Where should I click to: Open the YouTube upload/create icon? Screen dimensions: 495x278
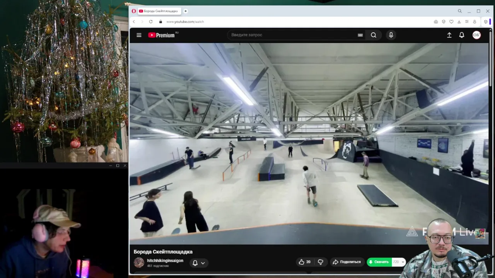point(449,35)
